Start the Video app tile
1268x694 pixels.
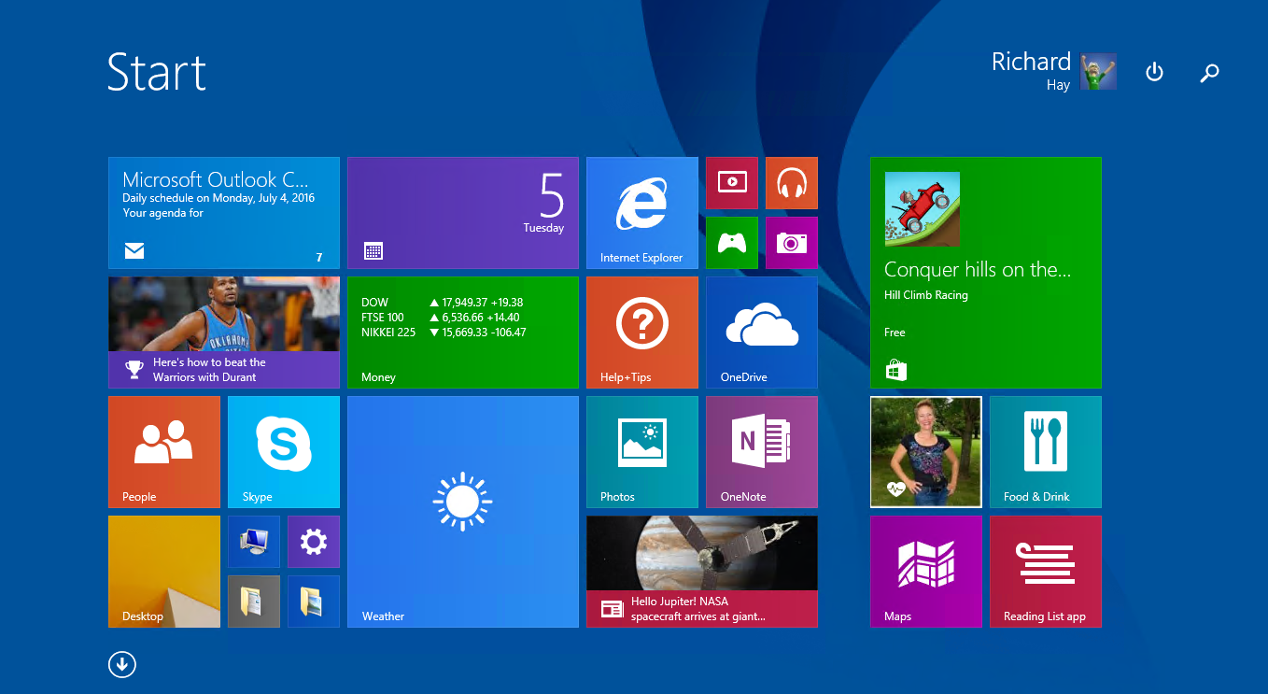tap(732, 182)
